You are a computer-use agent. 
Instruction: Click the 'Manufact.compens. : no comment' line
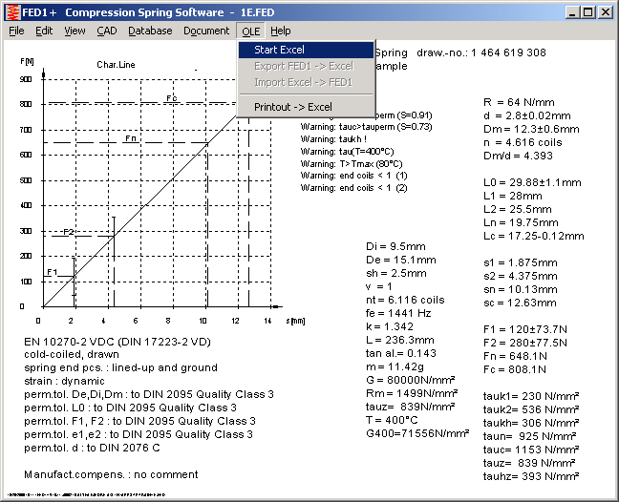[111, 474]
